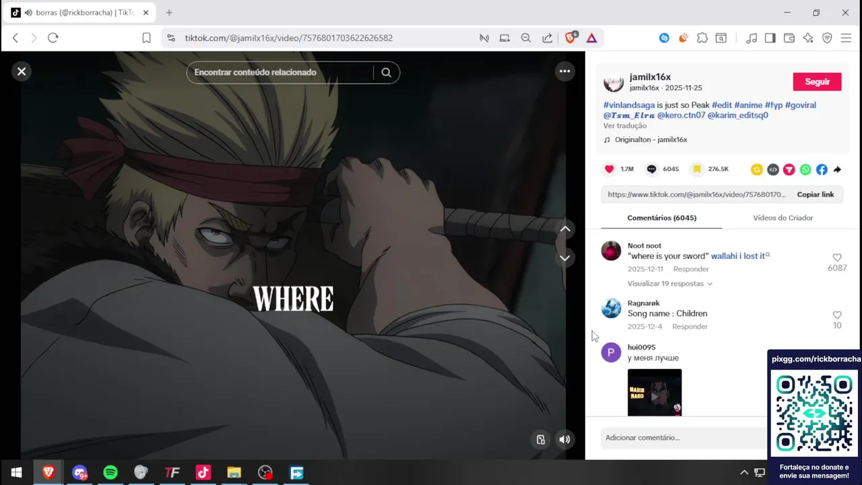The width and height of the screenshot is (862, 485).
Task: Go to next video with down chevron
Action: click(565, 258)
